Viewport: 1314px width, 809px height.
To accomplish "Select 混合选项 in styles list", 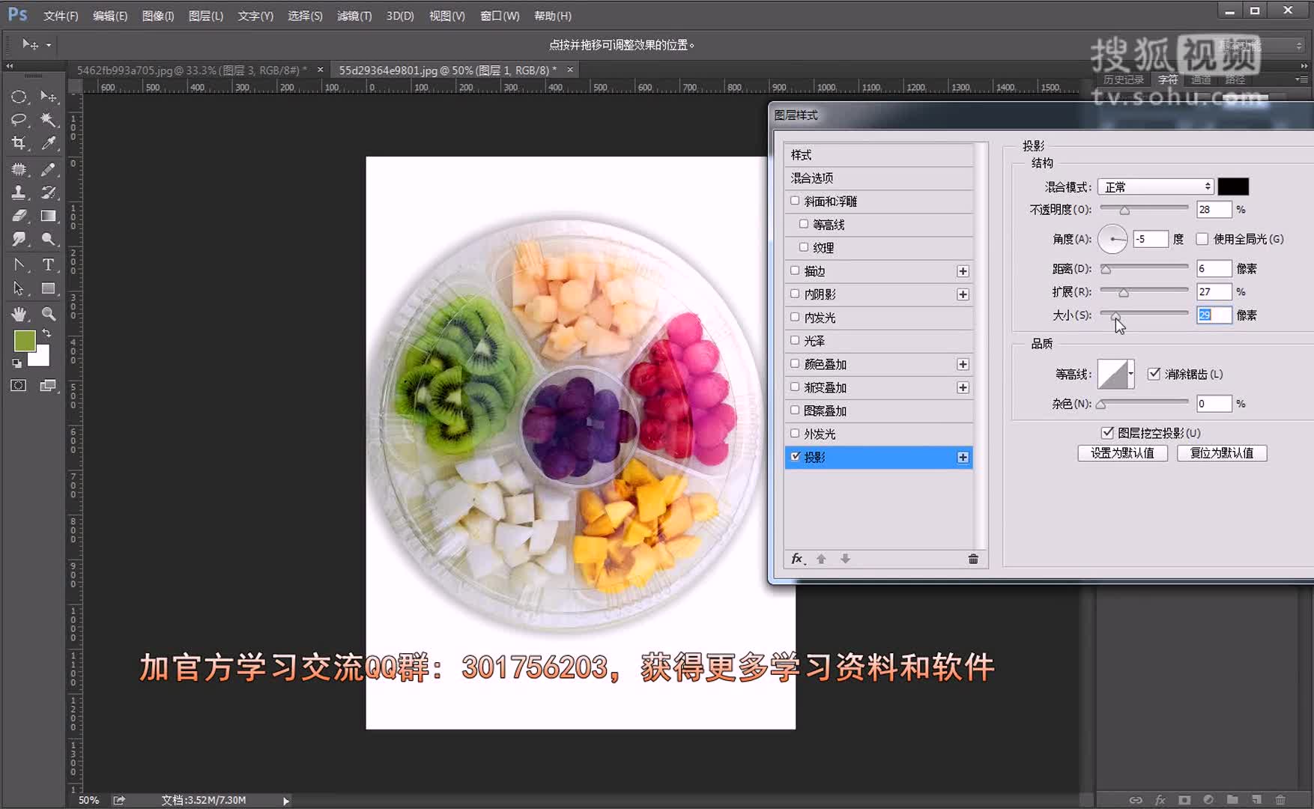I will click(x=879, y=178).
